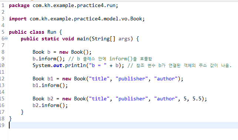Place cursor on empty line 19
The width and height of the screenshot is (238, 140).
[123, 125]
